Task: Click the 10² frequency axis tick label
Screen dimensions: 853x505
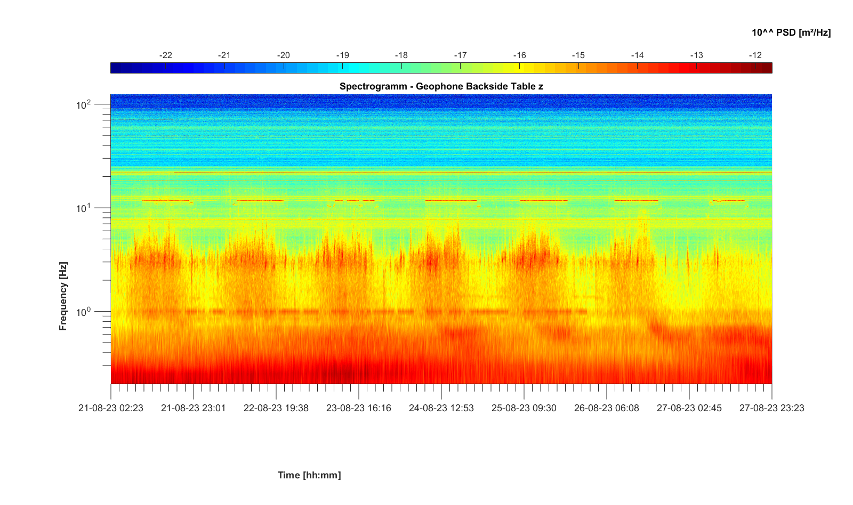Action: coord(83,105)
